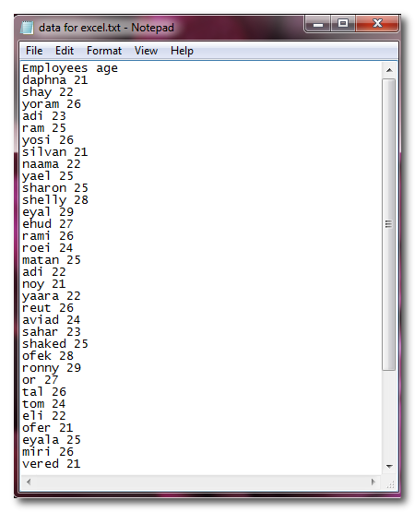Viewport: 415px width, 512px height.
Task: Click the vertical scrollbar down arrow
Action: pos(389,466)
